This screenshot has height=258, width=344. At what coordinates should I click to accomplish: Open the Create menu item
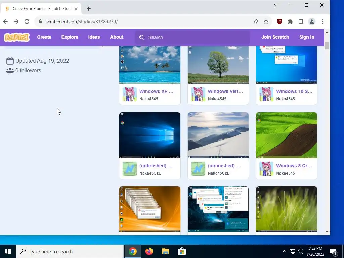point(44,37)
